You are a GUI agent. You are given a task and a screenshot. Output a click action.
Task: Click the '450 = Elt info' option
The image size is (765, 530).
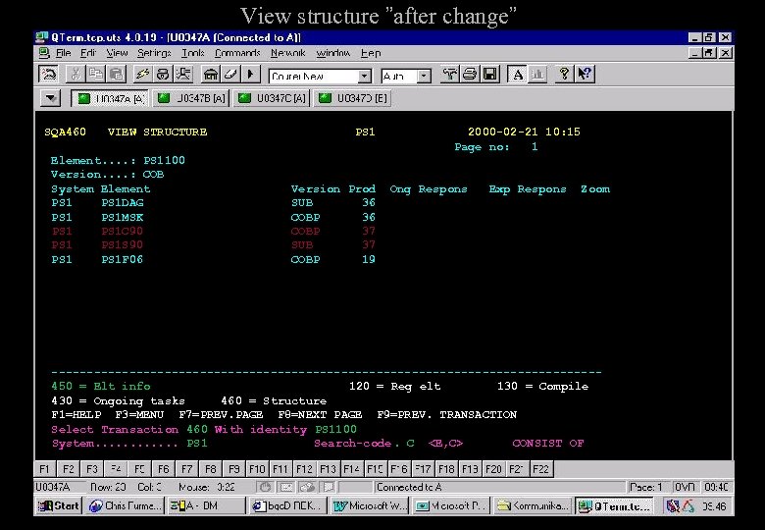101,386
